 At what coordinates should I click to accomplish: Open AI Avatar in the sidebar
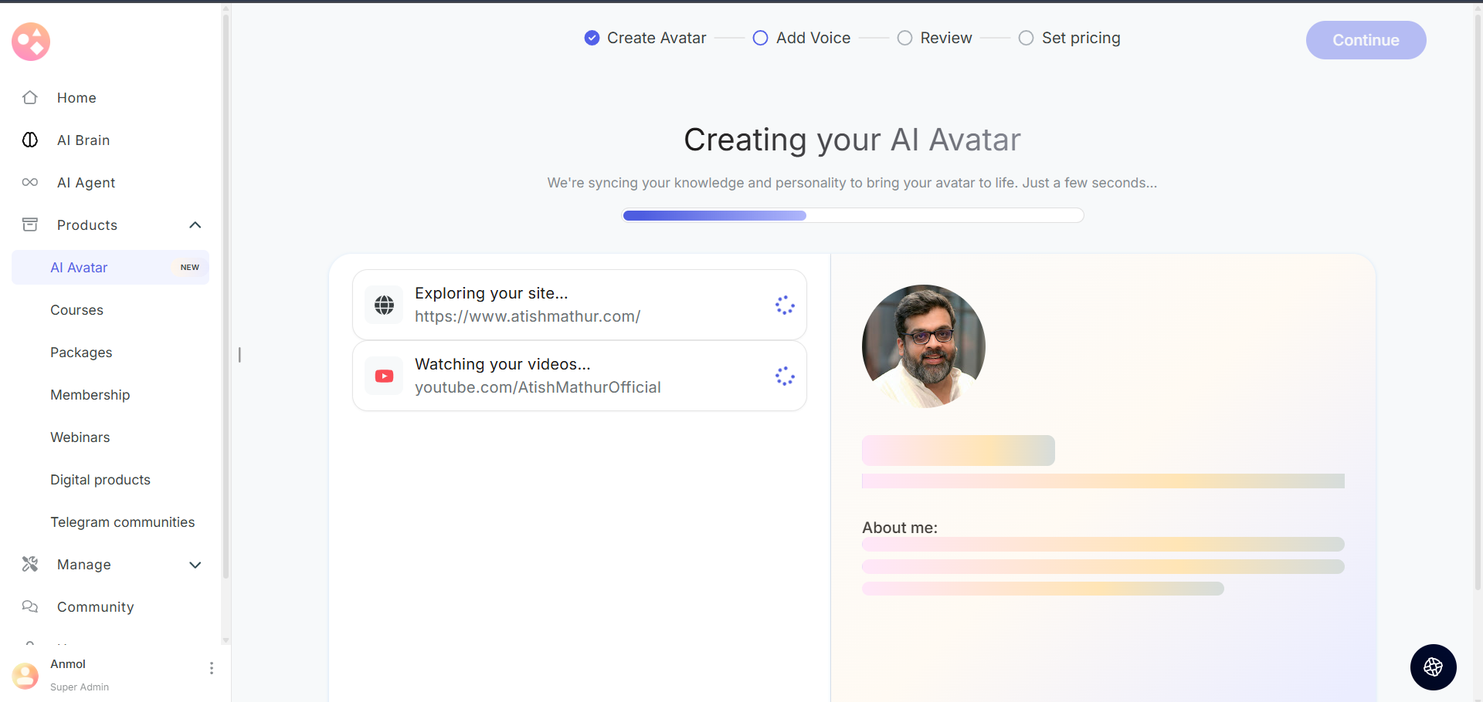[80, 268]
